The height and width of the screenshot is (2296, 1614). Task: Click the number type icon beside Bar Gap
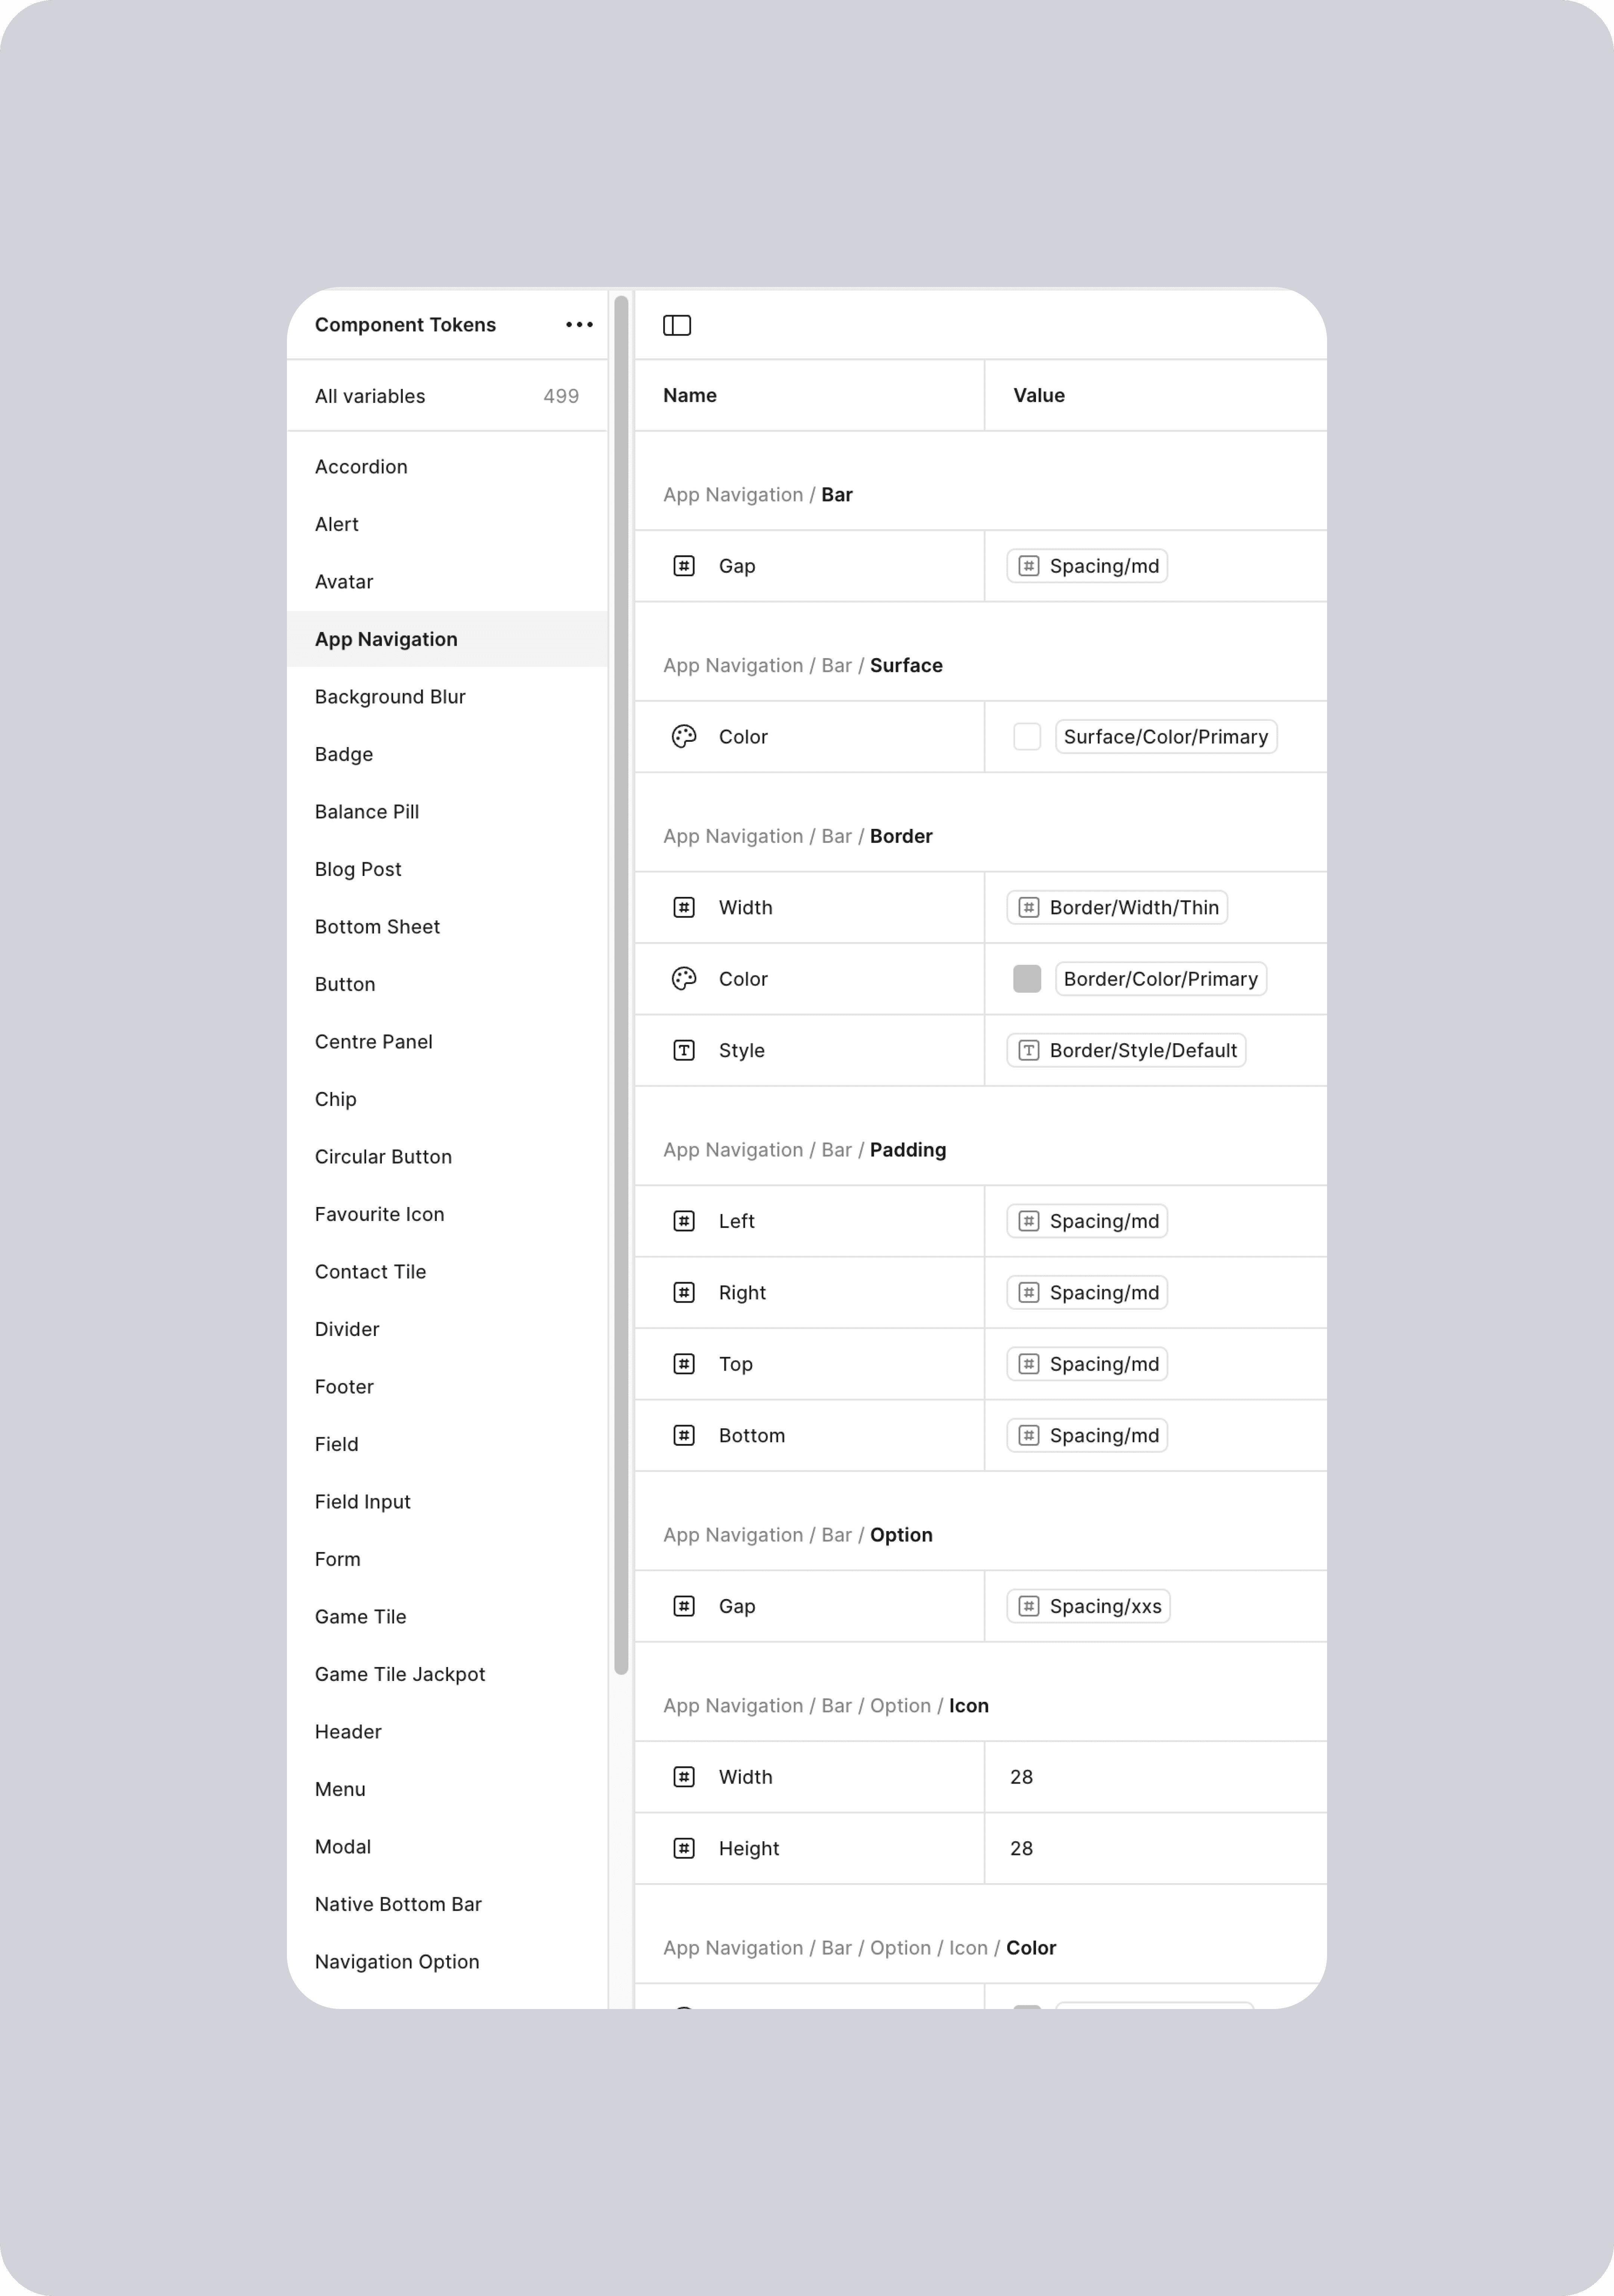(x=684, y=566)
